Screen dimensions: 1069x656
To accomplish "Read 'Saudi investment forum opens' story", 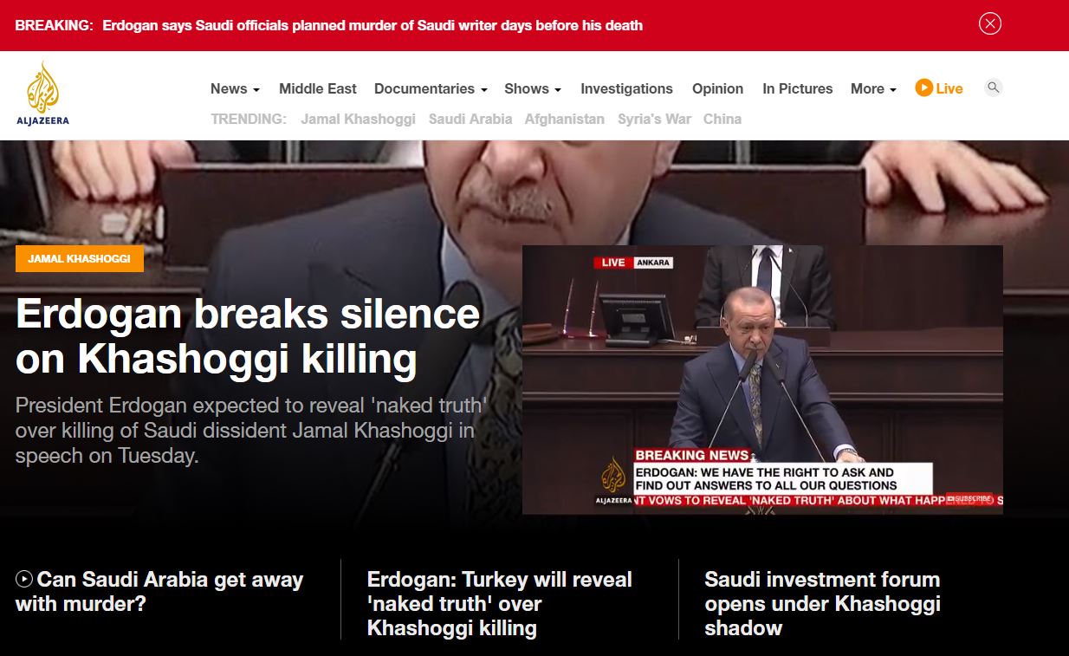I will [822, 603].
